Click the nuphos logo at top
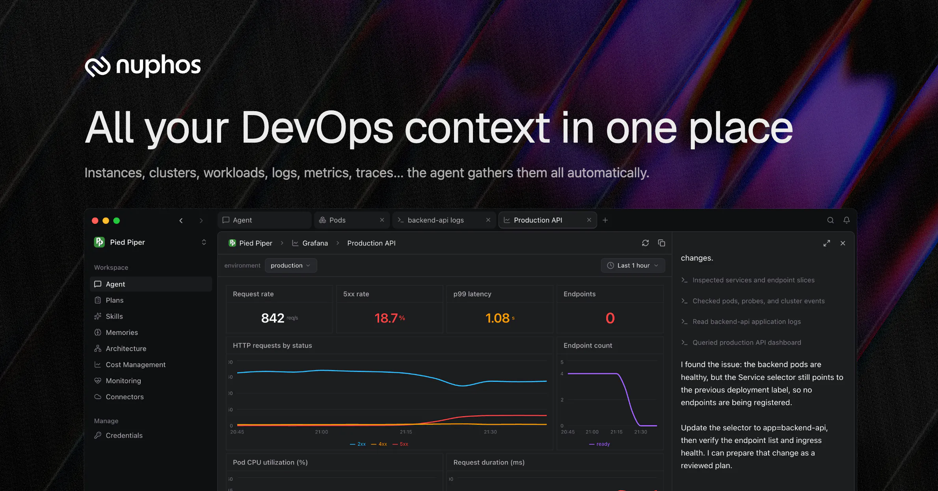The height and width of the screenshot is (491, 938). click(143, 66)
